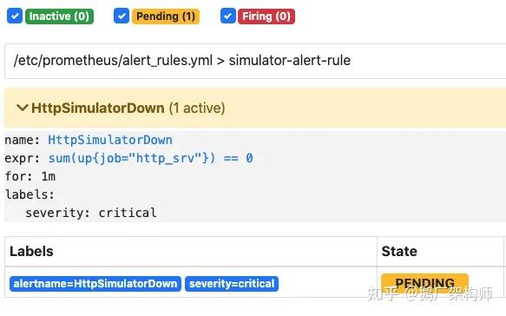
Task: Click the Zhihu watermark text
Action: [430, 293]
